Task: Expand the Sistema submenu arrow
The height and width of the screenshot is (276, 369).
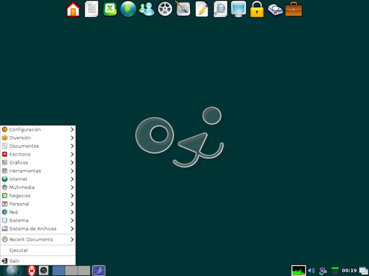Action: (72, 220)
